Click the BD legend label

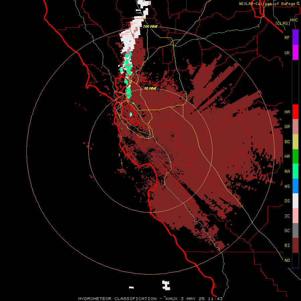coord(287,142)
